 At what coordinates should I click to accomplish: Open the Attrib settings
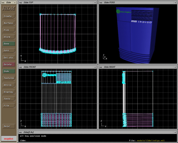point(9,85)
